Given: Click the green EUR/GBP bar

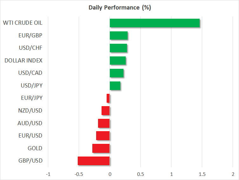Looking at the screenshot, I should (x=119, y=35).
